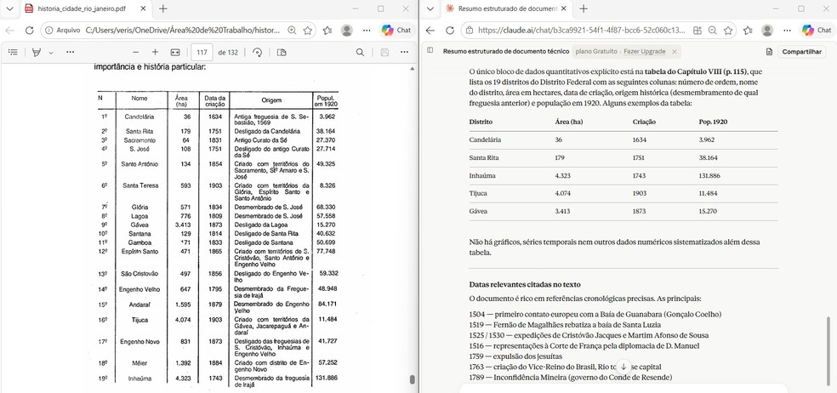Click the Fazer Upgrade link
The width and height of the screenshot is (837, 393).
point(644,52)
